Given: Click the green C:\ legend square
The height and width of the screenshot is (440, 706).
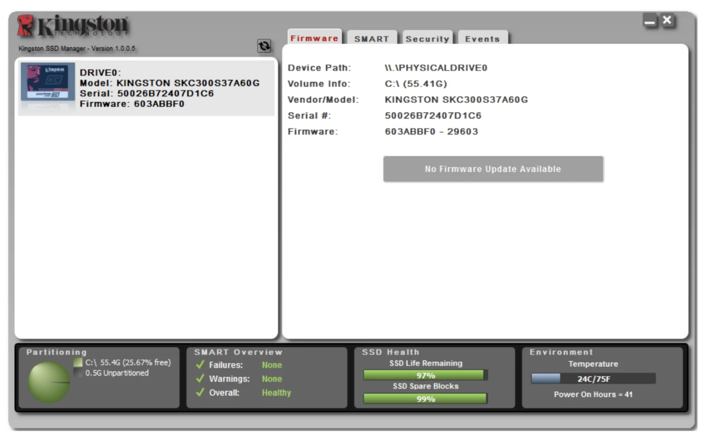Looking at the screenshot, I should [78, 363].
